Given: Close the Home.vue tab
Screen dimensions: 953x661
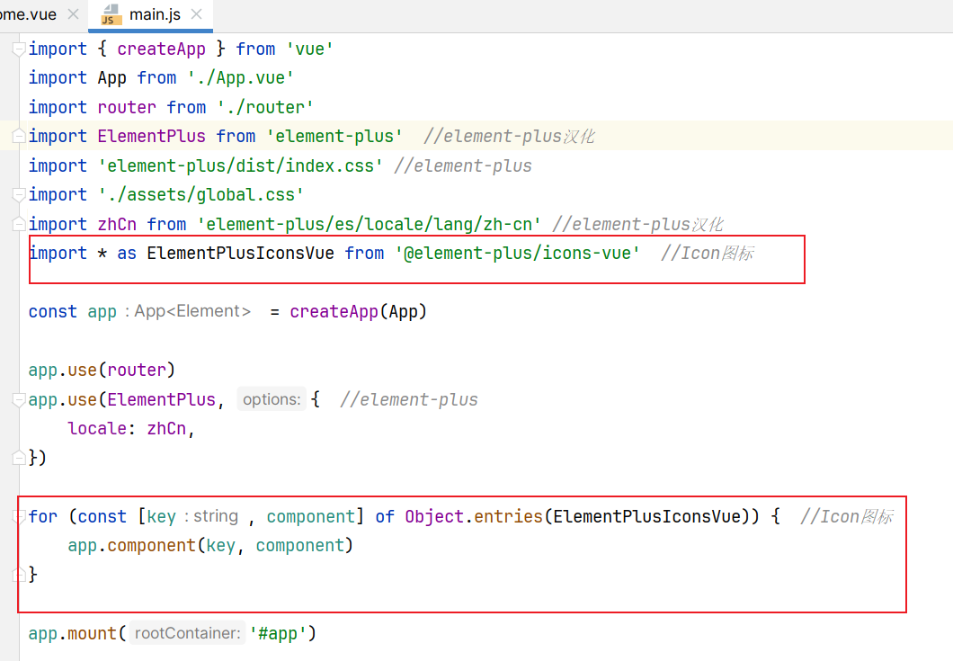Looking at the screenshot, I should pos(74,14).
